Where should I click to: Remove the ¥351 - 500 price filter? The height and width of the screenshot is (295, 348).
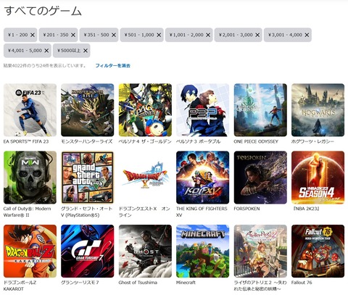pyautogui.click(x=114, y=35)
